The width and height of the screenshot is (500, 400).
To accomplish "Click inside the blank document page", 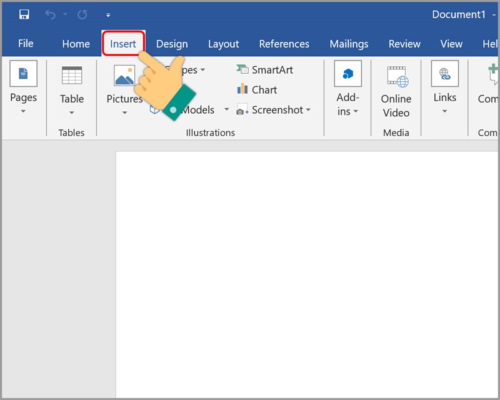I will tap(306, 274).
